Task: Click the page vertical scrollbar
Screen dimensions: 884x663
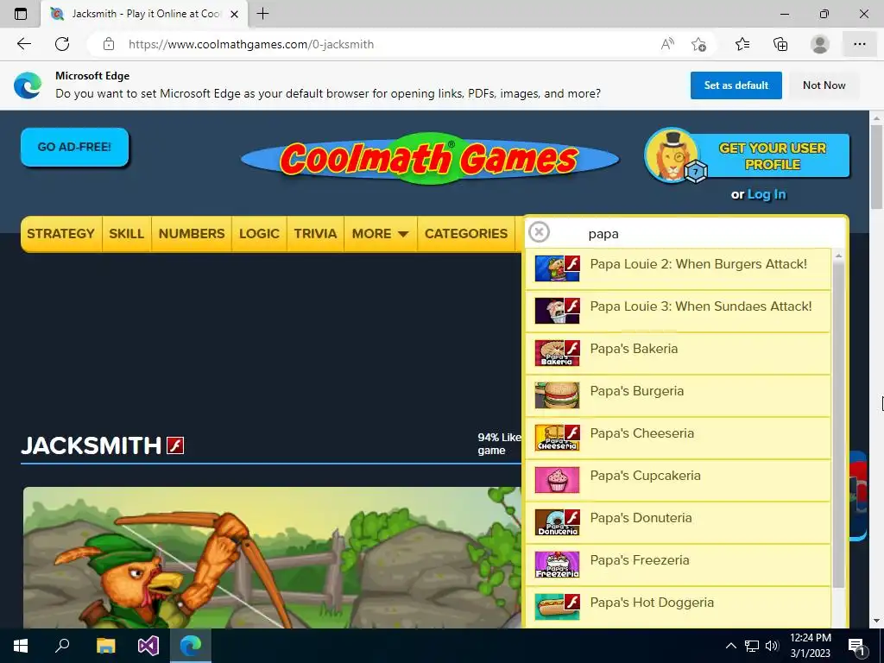Action: point(876,167)
